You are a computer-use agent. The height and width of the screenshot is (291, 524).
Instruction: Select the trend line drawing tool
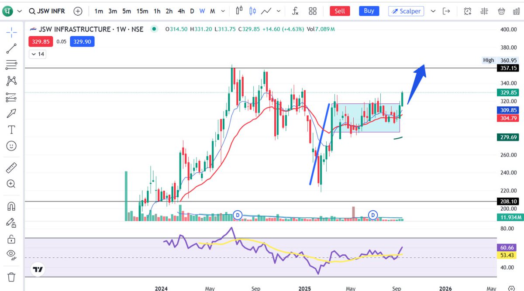tap(11, 48)
